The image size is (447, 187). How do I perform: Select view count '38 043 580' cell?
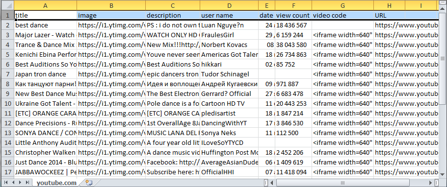click(x=293, y=45)
